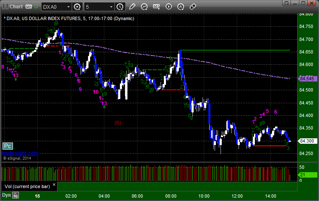Select the Vol (current price bar) tab
319x201 pixels.
[x=27, y=186]
